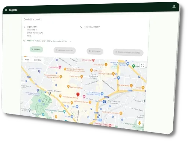Click the Clinica Isber hospital marker
Screen dimensions: 188x142
tap(93, 60)
